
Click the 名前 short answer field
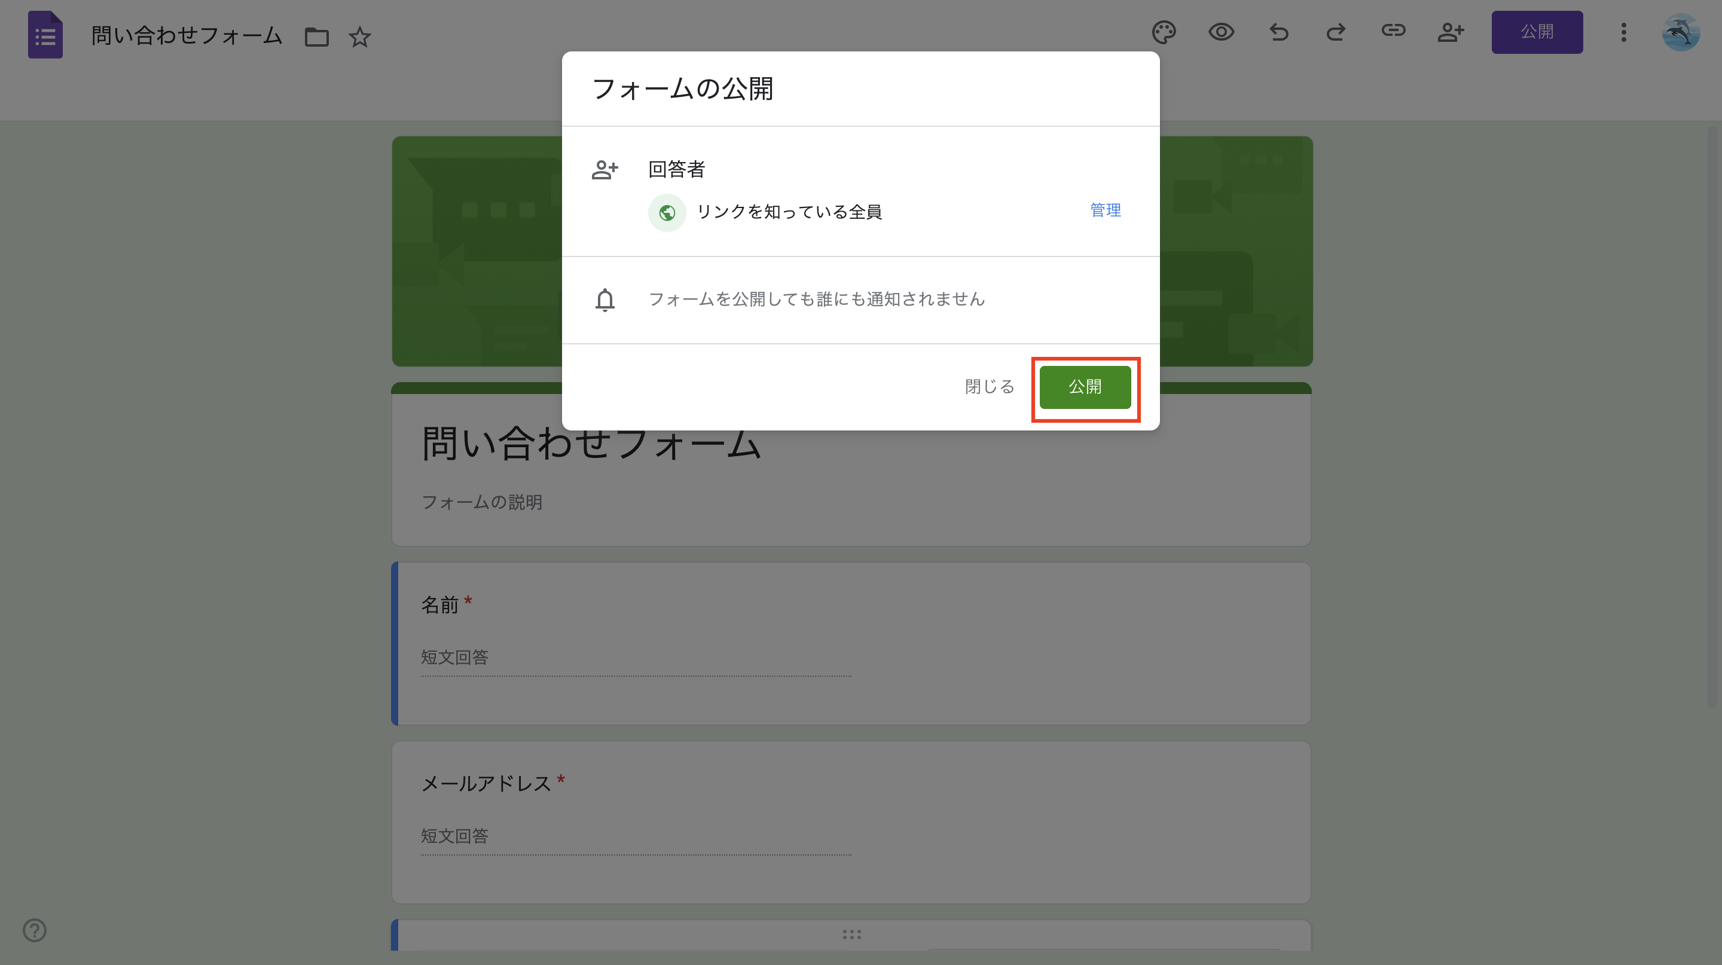click(x=635, y=658)
